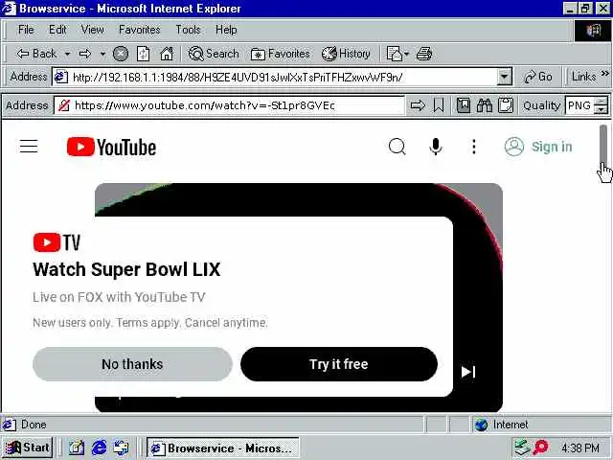613x460 pixels.
Task: Open the Windows Start menu
Action: tap(28, 448)
